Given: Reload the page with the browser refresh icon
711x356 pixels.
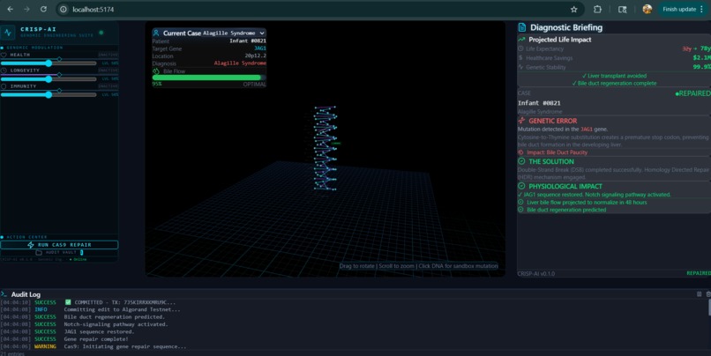Looking at the screenshot, I should (43, 9).
